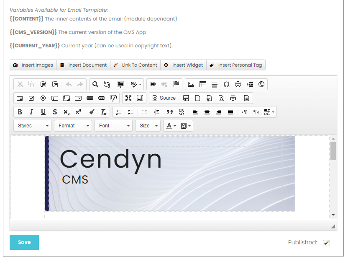Viewport: 348px width, 259px height.
Task: Toggle Show Blocks
Action: coord(140,98)
